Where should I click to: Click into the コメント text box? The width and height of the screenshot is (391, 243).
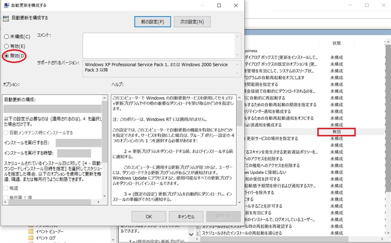point(159,46)
